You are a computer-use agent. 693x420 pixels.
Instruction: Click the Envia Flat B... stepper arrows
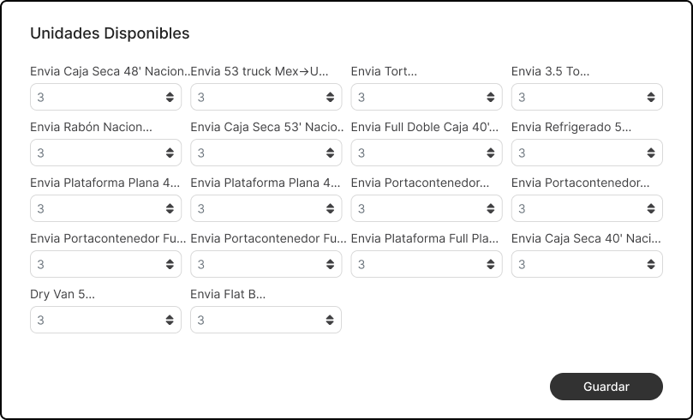(330, 321)
